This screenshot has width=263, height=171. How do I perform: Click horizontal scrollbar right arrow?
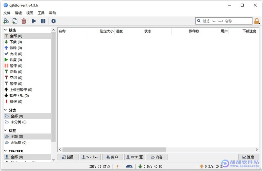pyautogui.click(x=257, y=149)
